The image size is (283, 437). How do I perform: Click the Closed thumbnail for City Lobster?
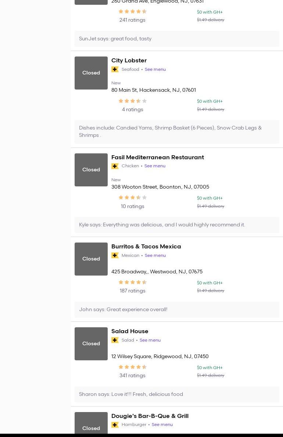coord(91,73)
